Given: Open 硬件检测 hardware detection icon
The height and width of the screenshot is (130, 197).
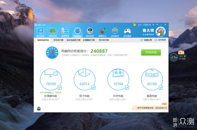Looking at the screenshot, I should (53, 32).
